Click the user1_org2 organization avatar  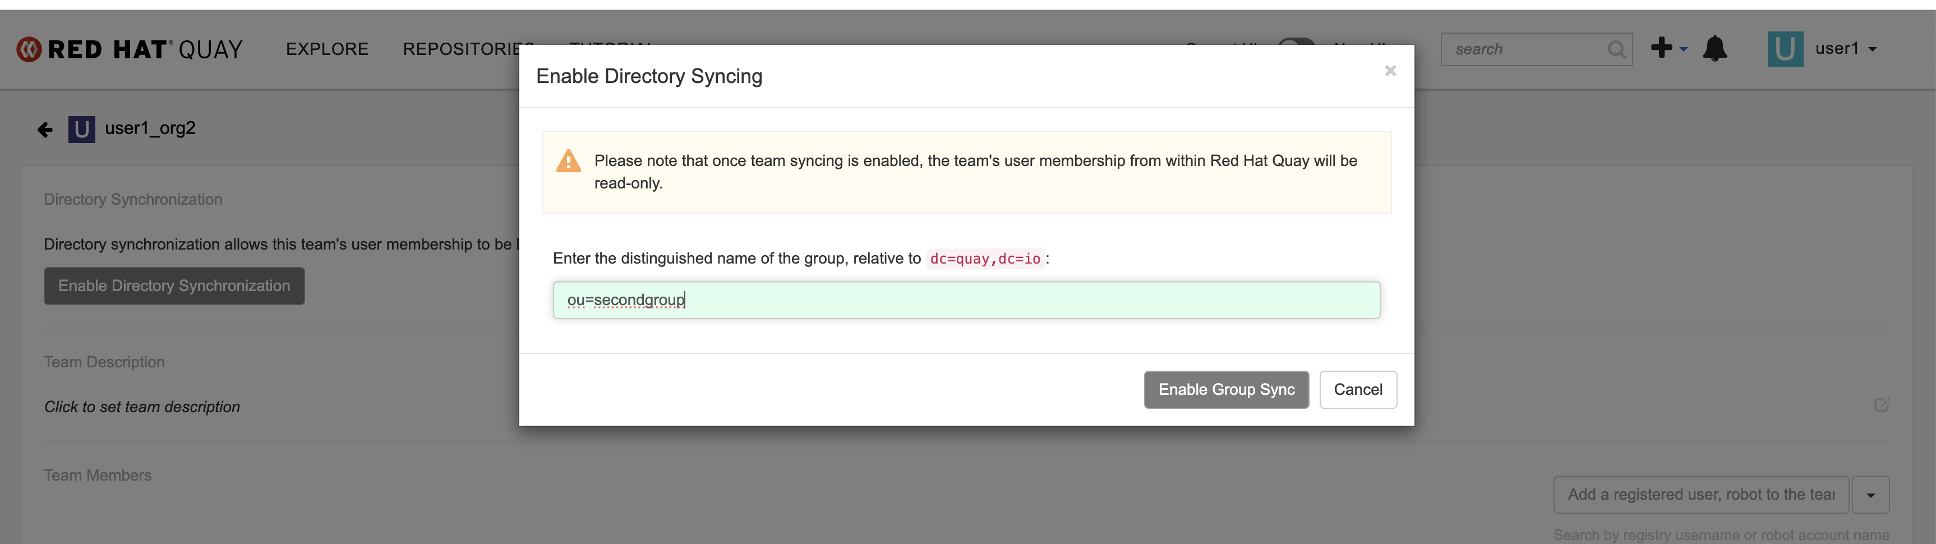[82, 129]
